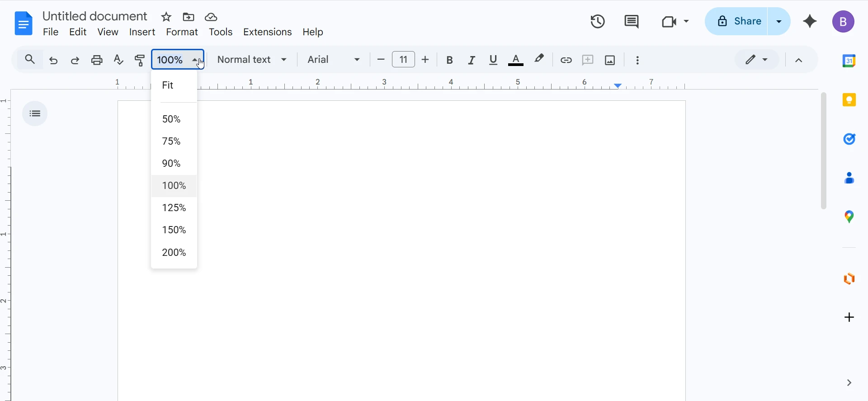Select 150% from the zoom menu
This screenshot has height=401, width=868.
pos(174,230)
